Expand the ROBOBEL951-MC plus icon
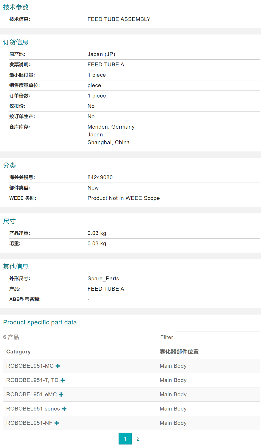This screenshot has height=445, width=261. tap(58, 366)
